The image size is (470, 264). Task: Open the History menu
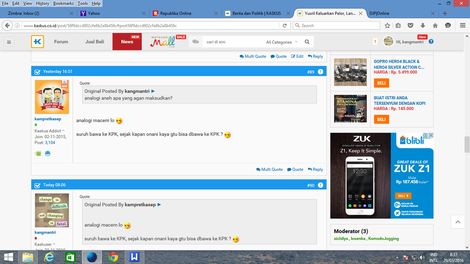[x=43, y=3]
